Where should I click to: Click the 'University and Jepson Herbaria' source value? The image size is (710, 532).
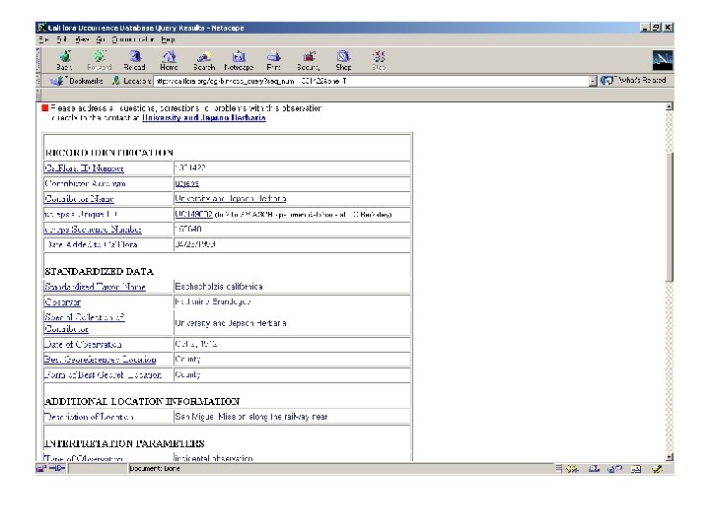tap(231, 323)
